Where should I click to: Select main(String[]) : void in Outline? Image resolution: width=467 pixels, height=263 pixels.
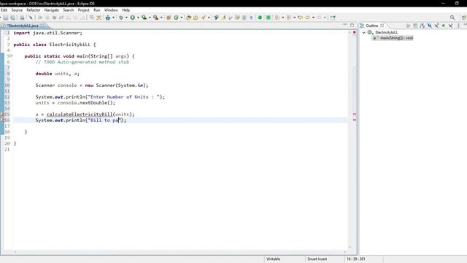tap(396, 38)
